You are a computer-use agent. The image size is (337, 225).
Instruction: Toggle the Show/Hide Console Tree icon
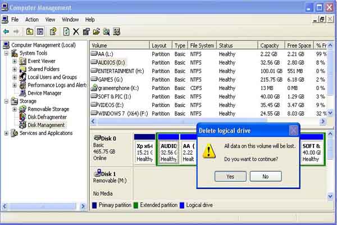pyautogui.click(x=40, y=32)
